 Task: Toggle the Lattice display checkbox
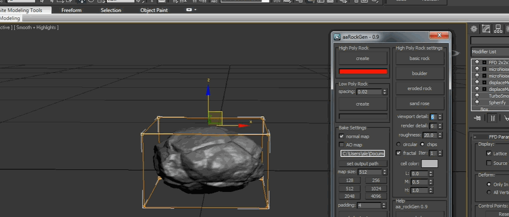point(489,153)
